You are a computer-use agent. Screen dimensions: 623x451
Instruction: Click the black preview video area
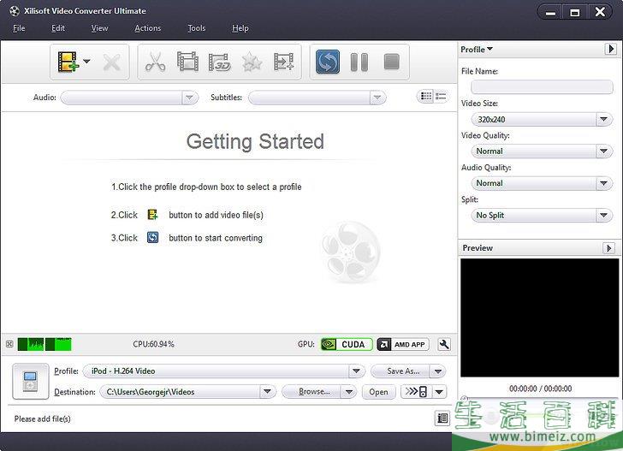539,317
